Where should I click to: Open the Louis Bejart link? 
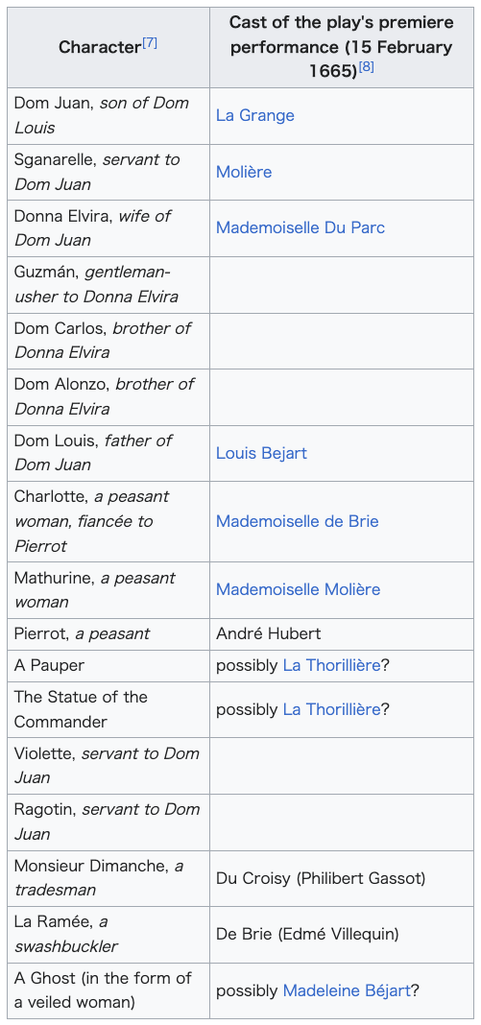[x=261, y=454]
